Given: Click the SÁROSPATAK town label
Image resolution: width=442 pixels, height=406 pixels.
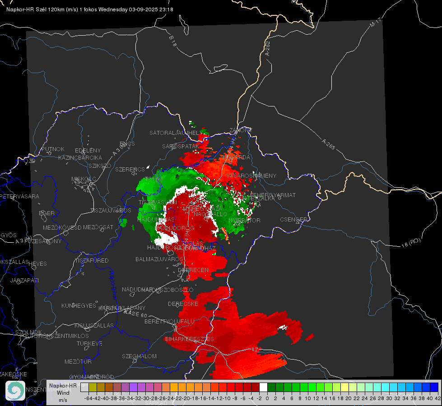Looking at the screenshot, I should pos(181,146).
